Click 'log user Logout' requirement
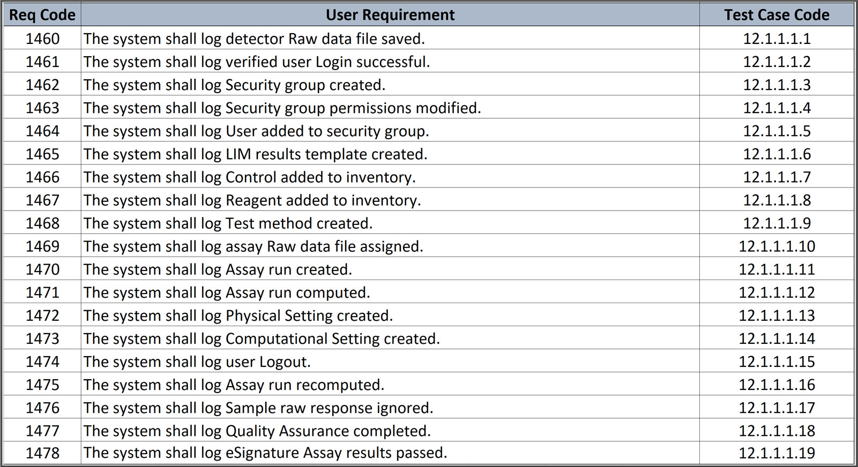Screen dimensions: 858x467 coord(197,361)
